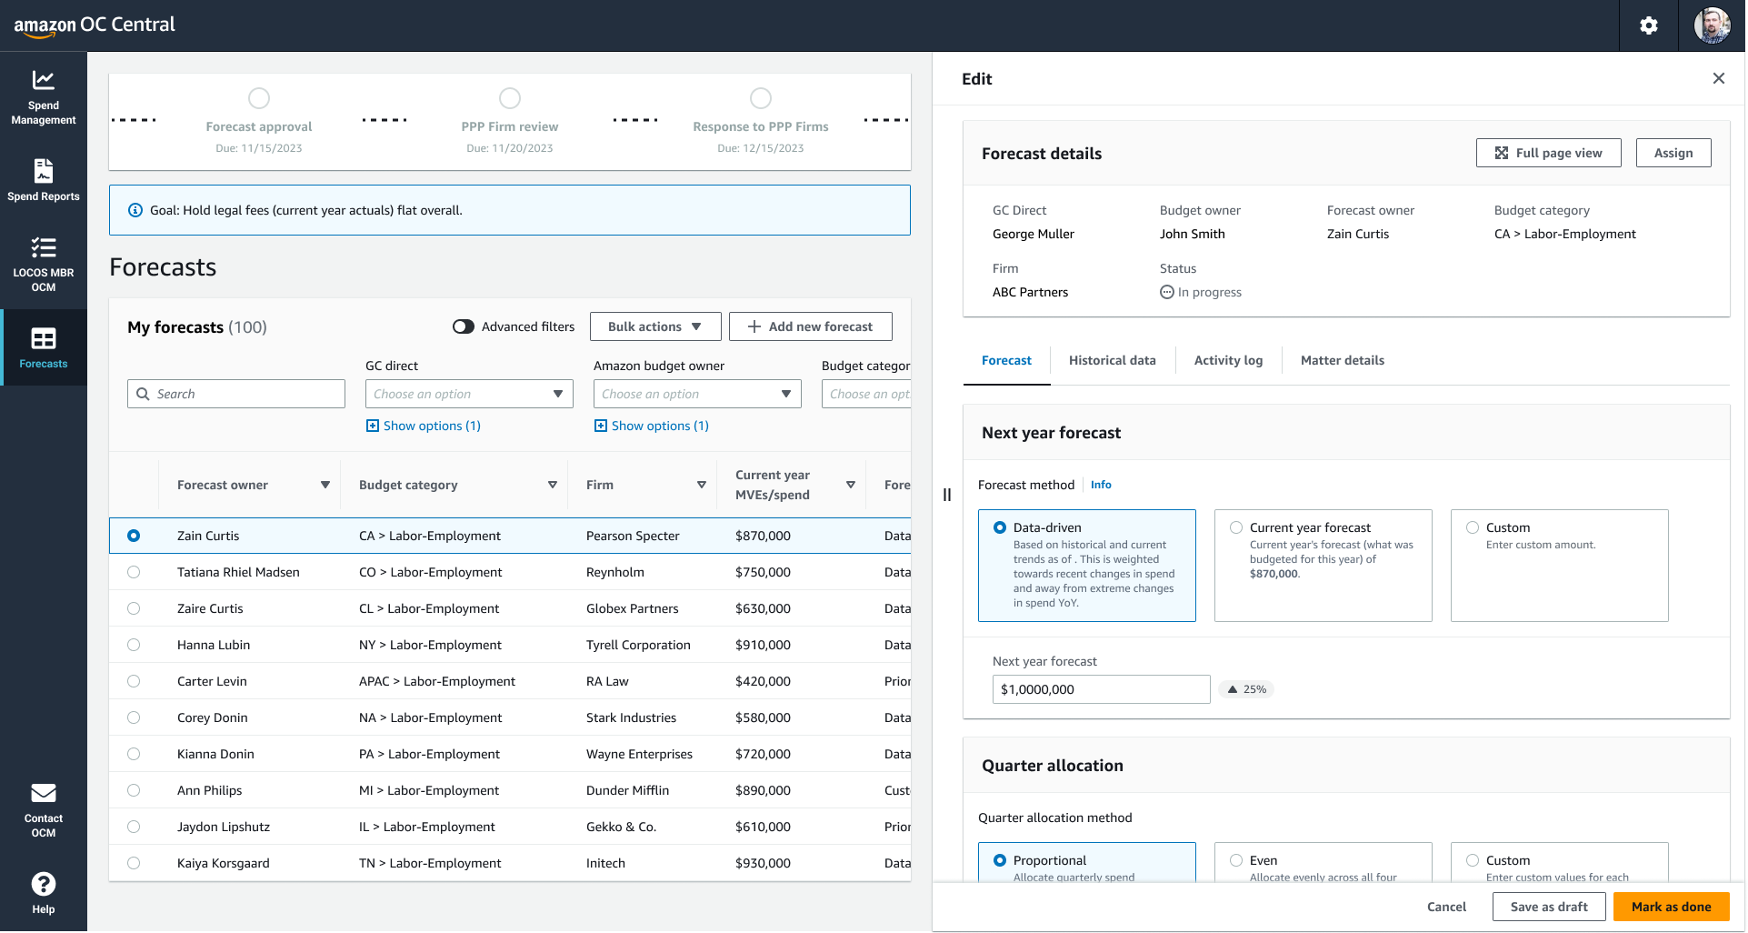Viewport: 1748px width, 933px height.
Task: Switch to Forecast tab
Action: (x=1006, y=360)
